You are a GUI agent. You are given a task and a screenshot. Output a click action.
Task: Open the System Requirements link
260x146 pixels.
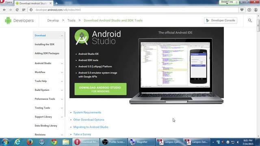coord(87,112)
